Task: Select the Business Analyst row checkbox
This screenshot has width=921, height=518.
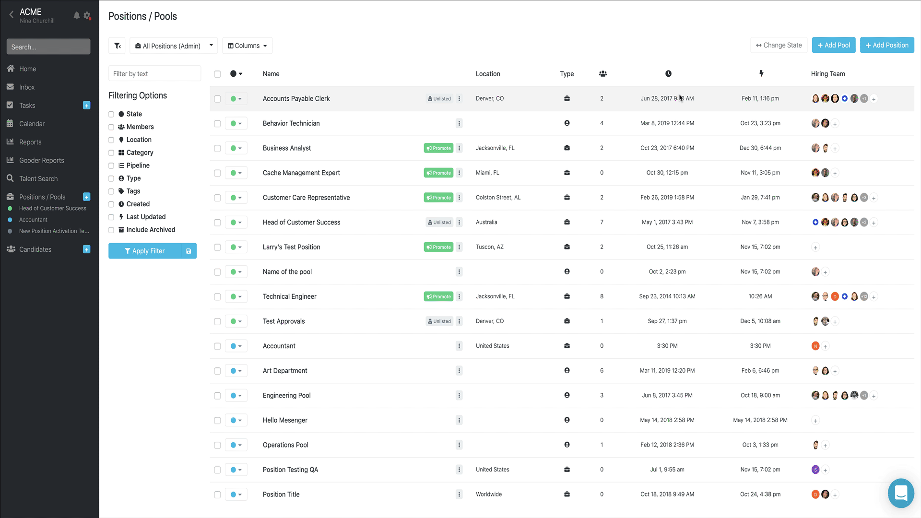Action: pos(217,148)
